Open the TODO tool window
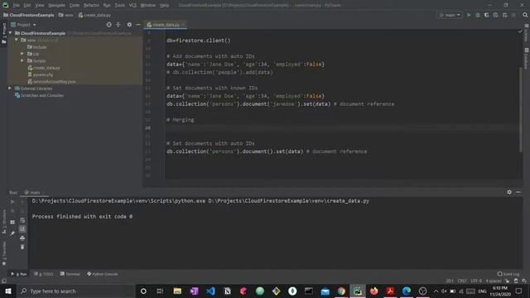This screenshot has width=530, height=298. (x=44, y=274)
